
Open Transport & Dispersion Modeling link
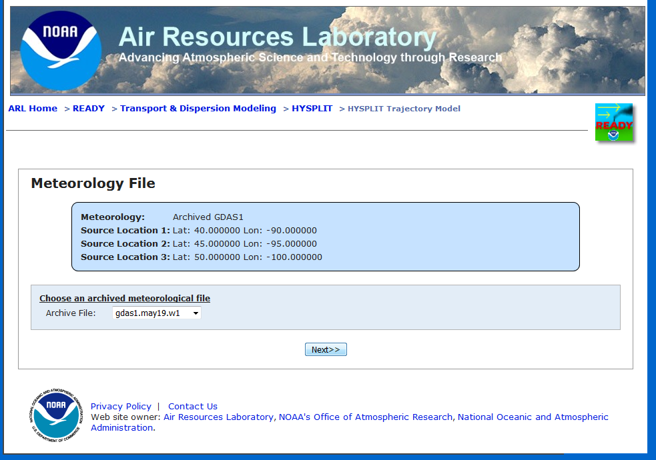pos(198,108)
